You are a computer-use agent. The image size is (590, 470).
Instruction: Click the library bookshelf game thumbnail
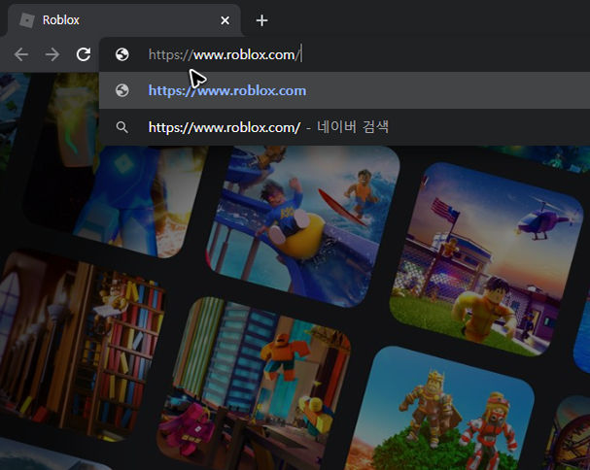coord(81,346)
